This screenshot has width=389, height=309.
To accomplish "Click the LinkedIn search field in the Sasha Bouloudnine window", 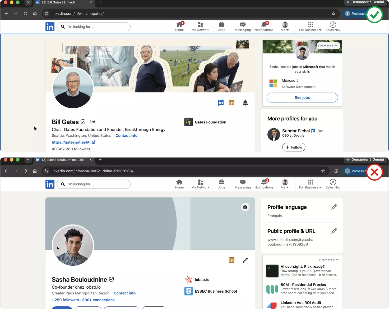I will click(x=94, y=184).
